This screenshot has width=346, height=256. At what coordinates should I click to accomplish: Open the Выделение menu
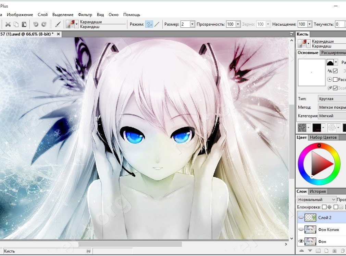pos(63,15)
